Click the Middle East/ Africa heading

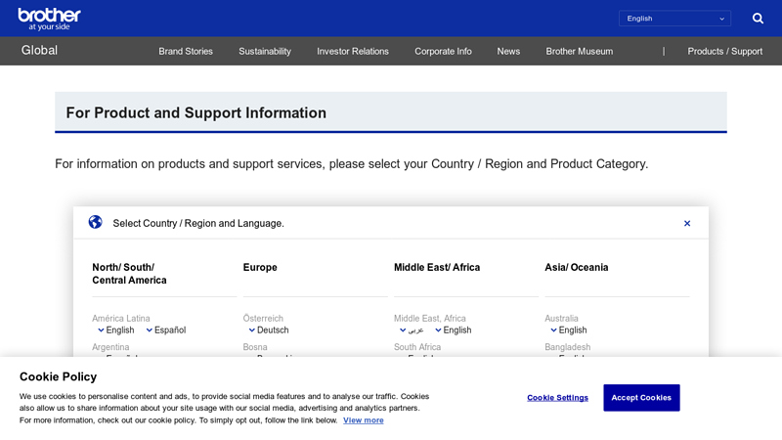(x=437, y=267)
